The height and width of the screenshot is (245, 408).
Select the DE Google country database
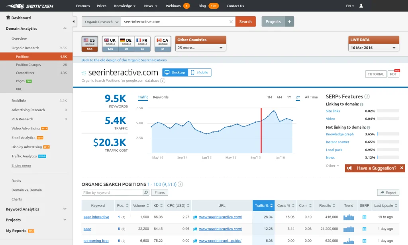pos(127,43)
